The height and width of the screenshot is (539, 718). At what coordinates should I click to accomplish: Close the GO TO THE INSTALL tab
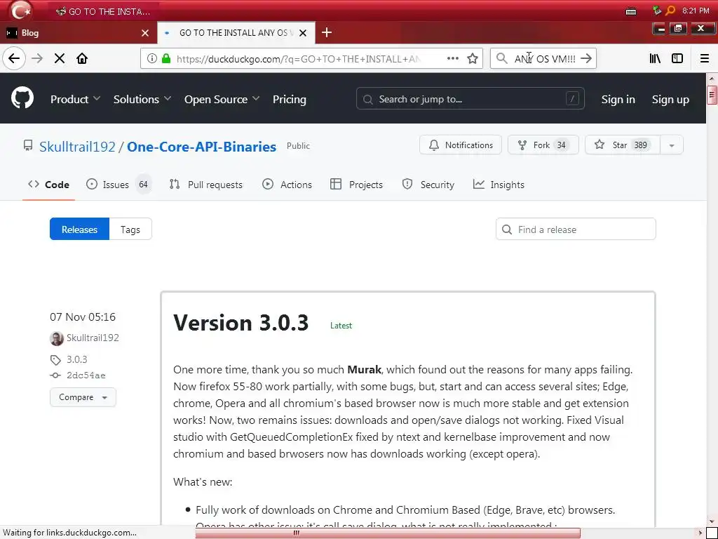click(303, 32)
